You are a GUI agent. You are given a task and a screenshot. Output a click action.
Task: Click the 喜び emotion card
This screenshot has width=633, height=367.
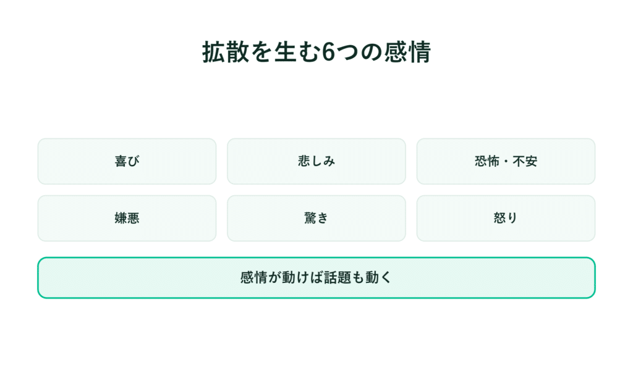(127, 161)
